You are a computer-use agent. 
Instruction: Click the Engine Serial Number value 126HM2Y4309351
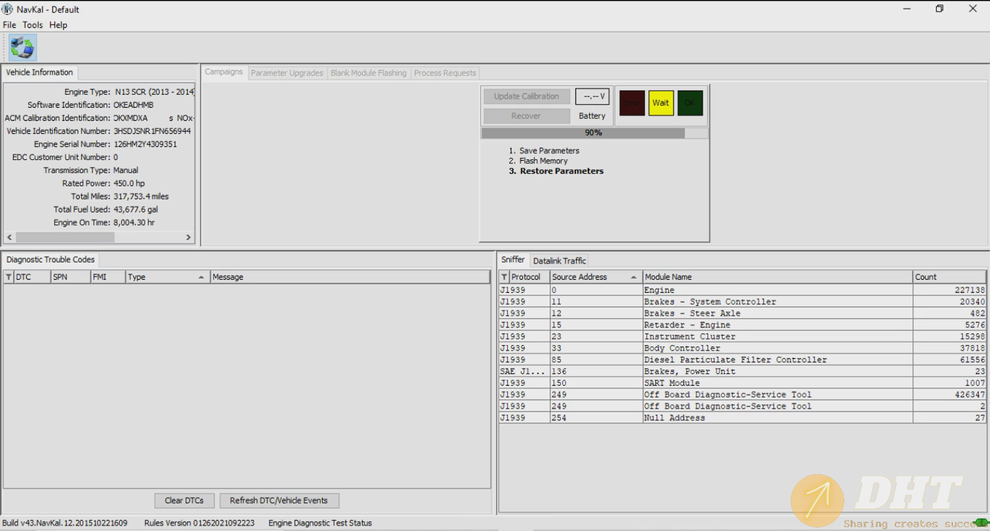tap(145, 145)
